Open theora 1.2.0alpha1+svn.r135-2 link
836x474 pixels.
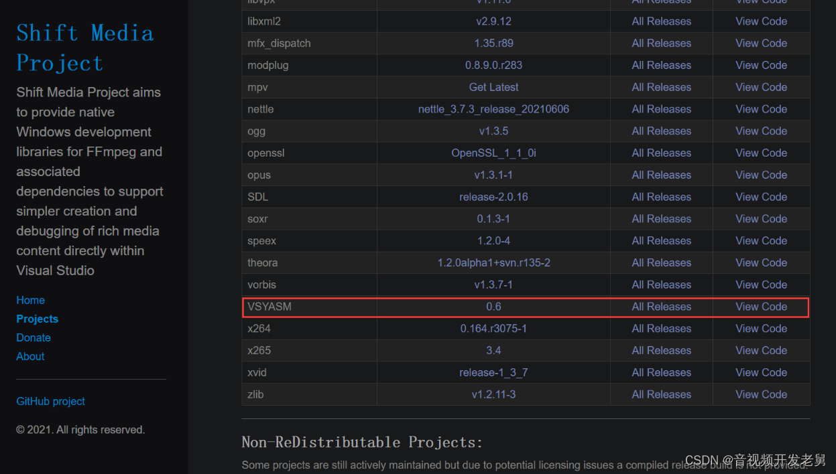pos(494,263)
